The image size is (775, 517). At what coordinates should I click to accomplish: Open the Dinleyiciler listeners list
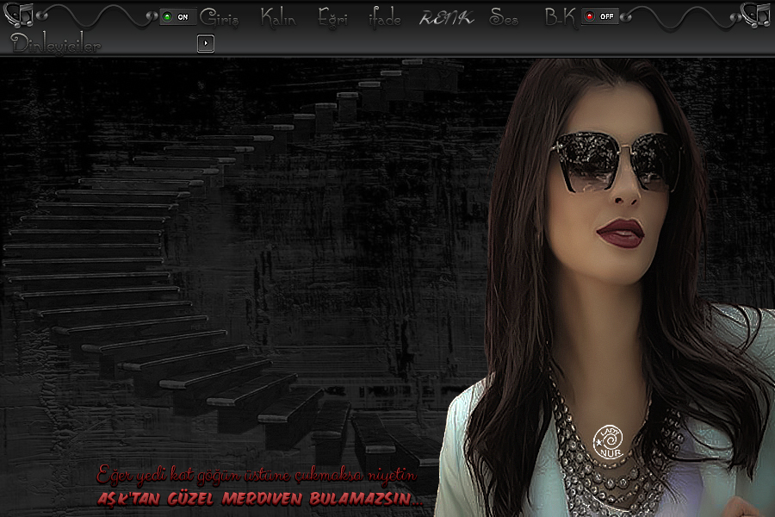click(56, 45)
